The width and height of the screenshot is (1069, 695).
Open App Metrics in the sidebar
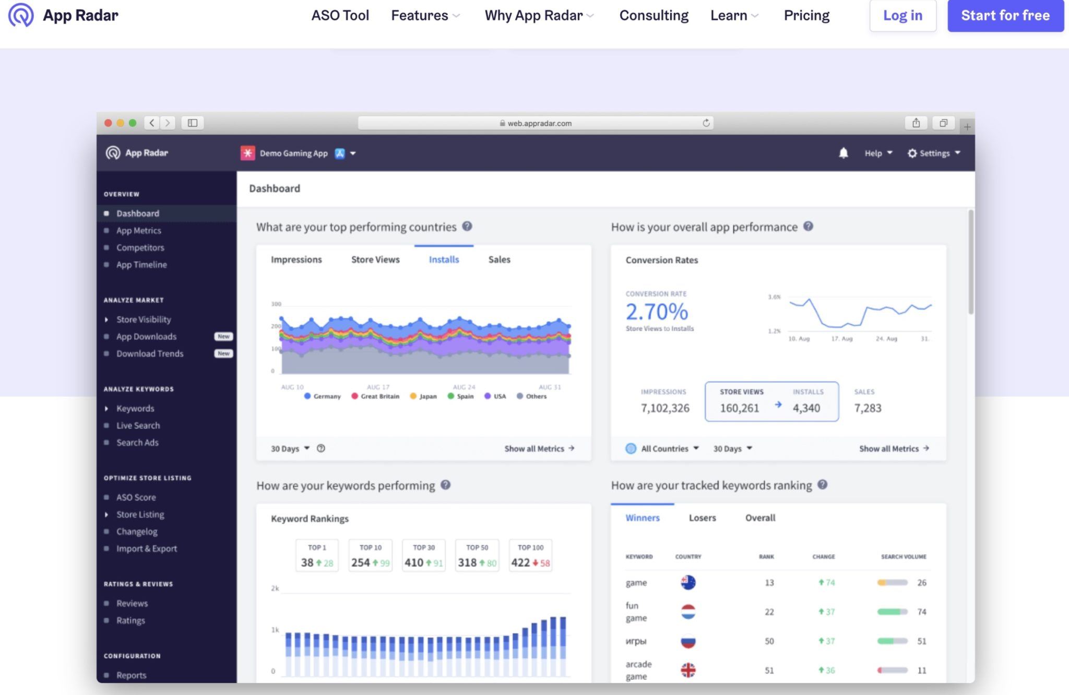(x=138, y=230)
